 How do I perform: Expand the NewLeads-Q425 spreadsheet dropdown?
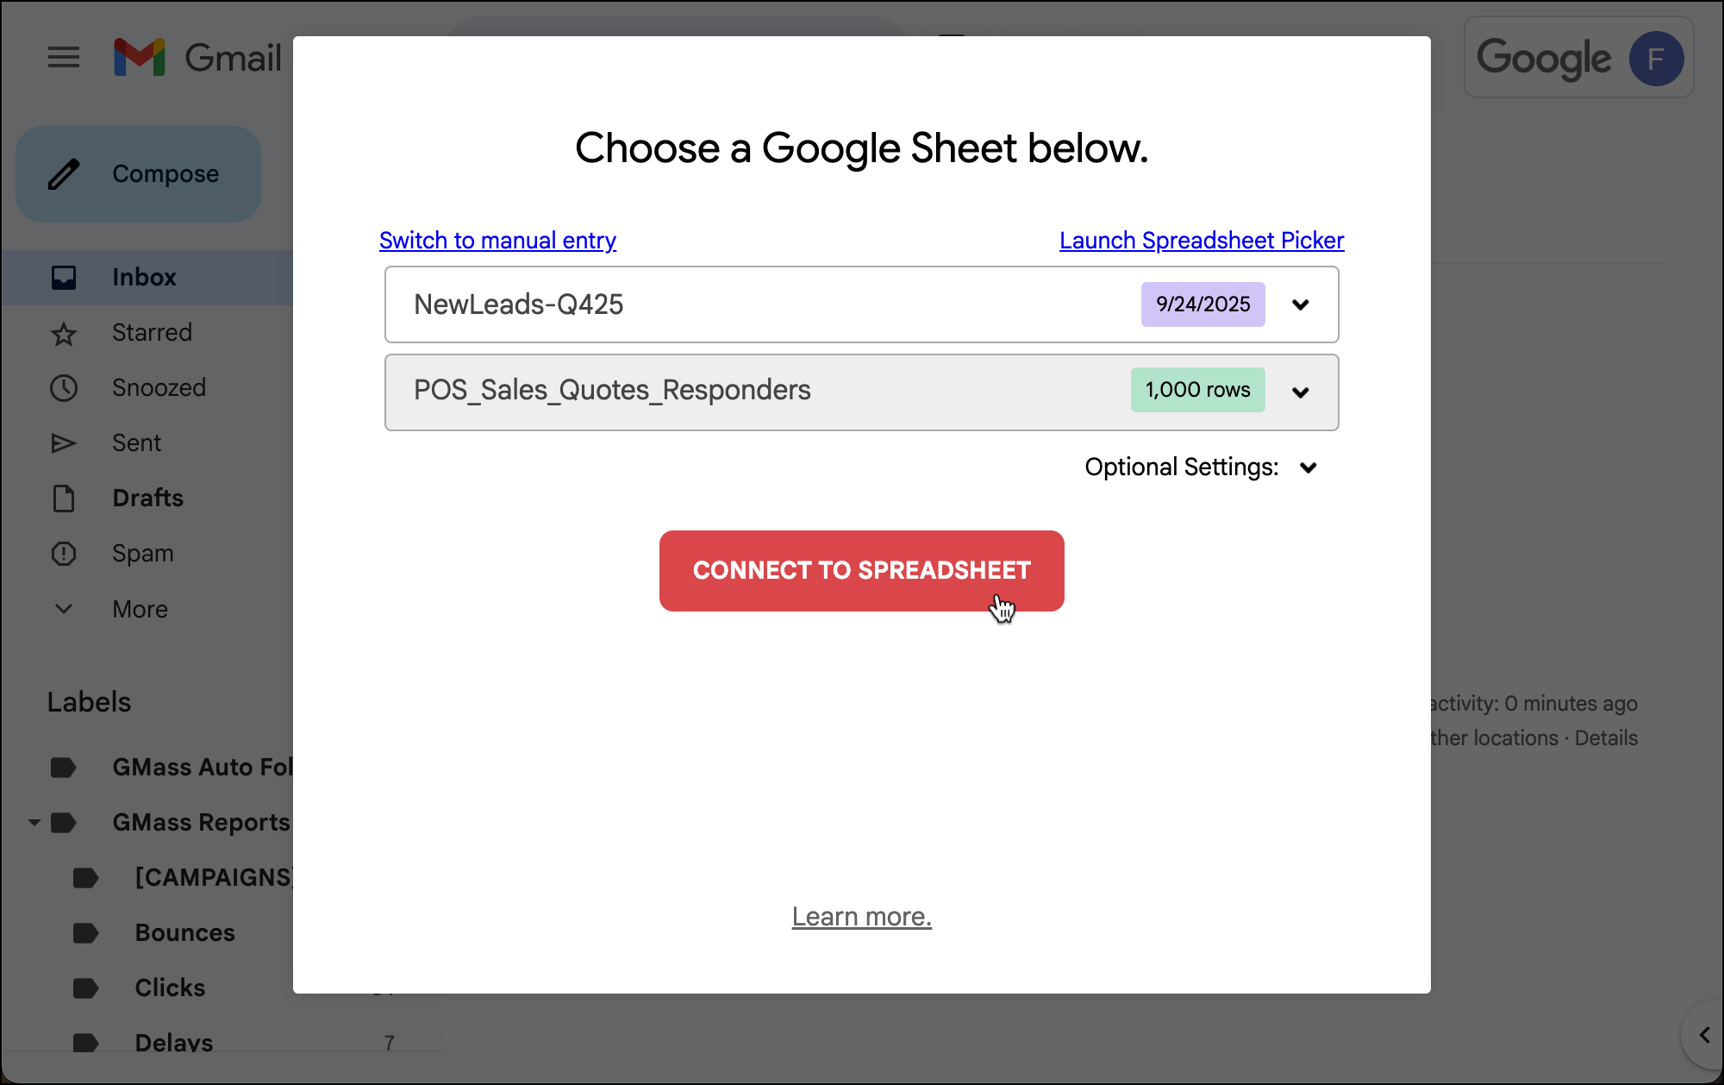1301,304
